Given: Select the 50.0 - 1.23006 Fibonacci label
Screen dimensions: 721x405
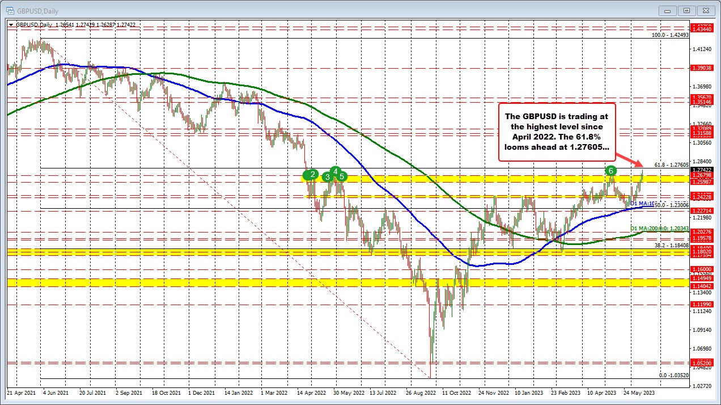Looking at the screenshot, I should tap(671, 205).
